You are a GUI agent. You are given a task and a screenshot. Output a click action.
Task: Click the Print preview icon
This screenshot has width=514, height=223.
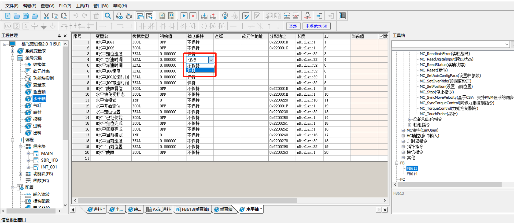119,16
